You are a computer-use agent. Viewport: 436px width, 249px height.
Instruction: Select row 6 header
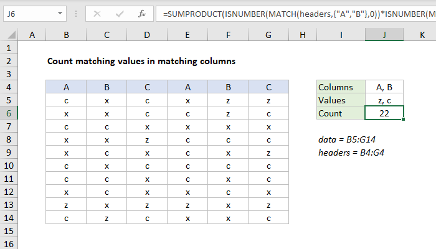(x=9, y=113)
